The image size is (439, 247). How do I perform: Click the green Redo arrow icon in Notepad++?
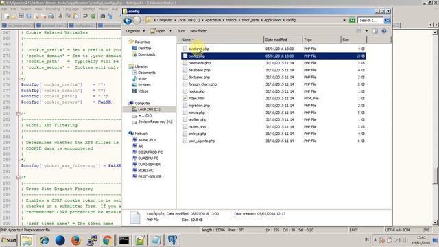coord(93,16)
